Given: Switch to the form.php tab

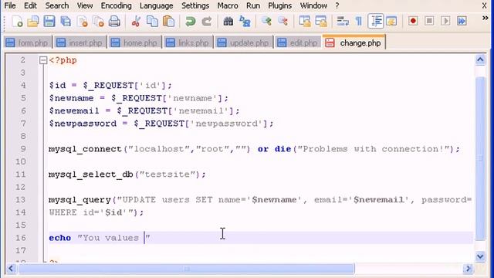Looking at the screenshot, I should point(28,43).
